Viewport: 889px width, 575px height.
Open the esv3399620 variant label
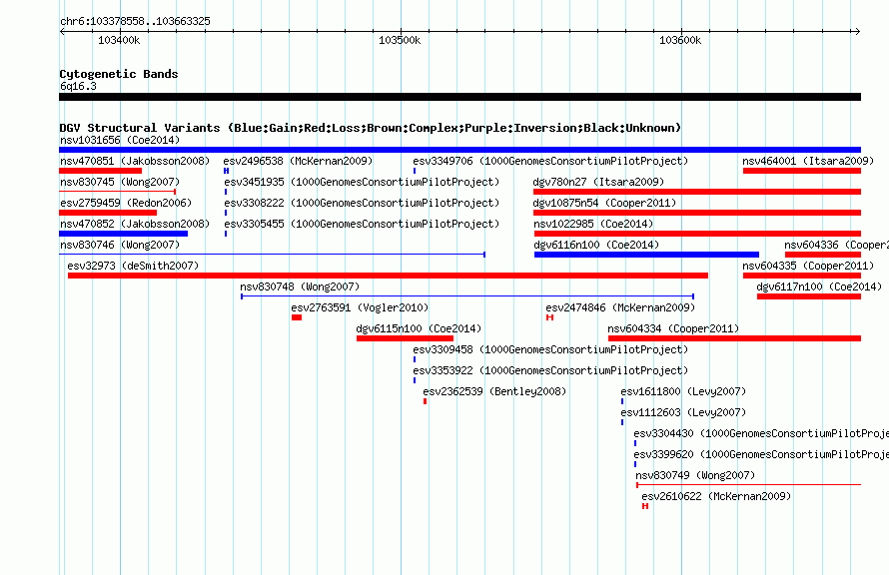coord(761,454)
